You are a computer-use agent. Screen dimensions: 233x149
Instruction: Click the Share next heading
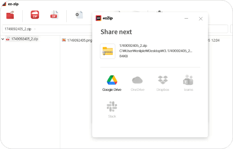(x=116, y=32)
